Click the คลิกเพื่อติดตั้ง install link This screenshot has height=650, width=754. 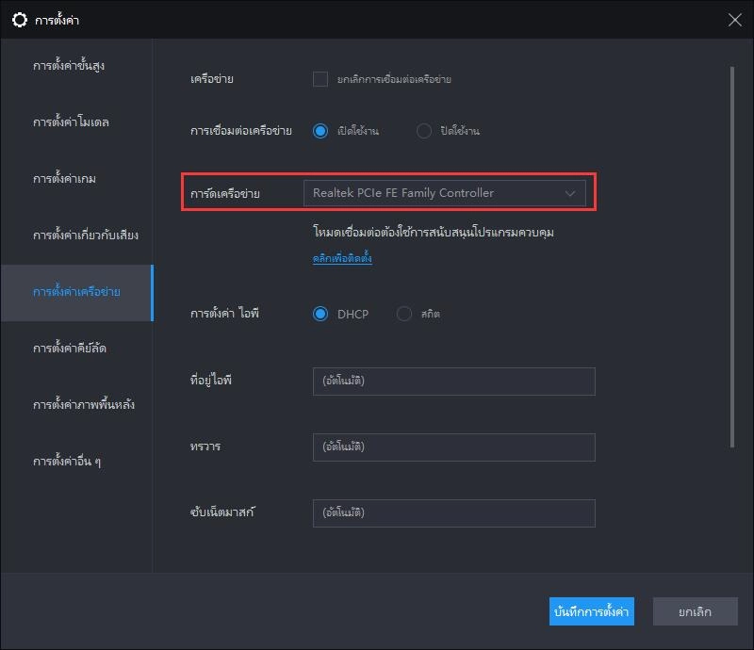click(344, 256)
